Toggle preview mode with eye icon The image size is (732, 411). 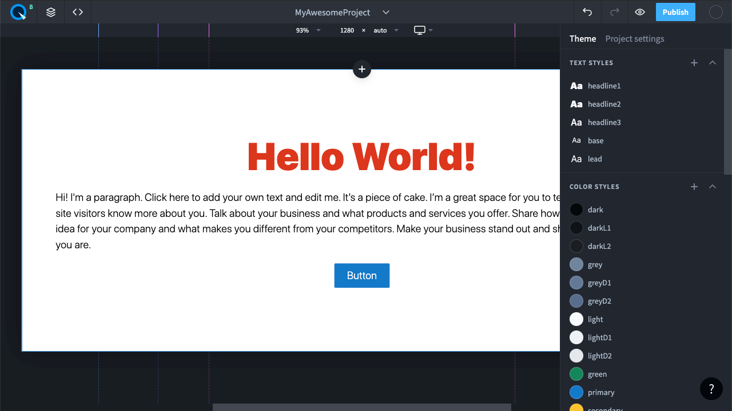[640, 12]
